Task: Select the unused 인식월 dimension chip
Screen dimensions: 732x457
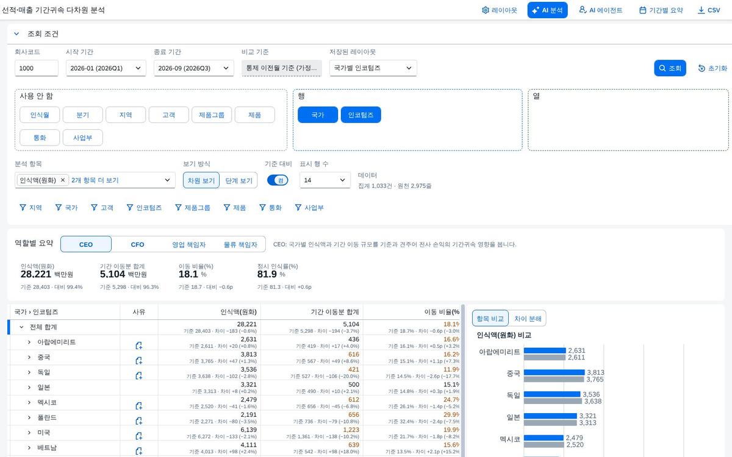Action: pyautogui.click(x=40, y=115)
